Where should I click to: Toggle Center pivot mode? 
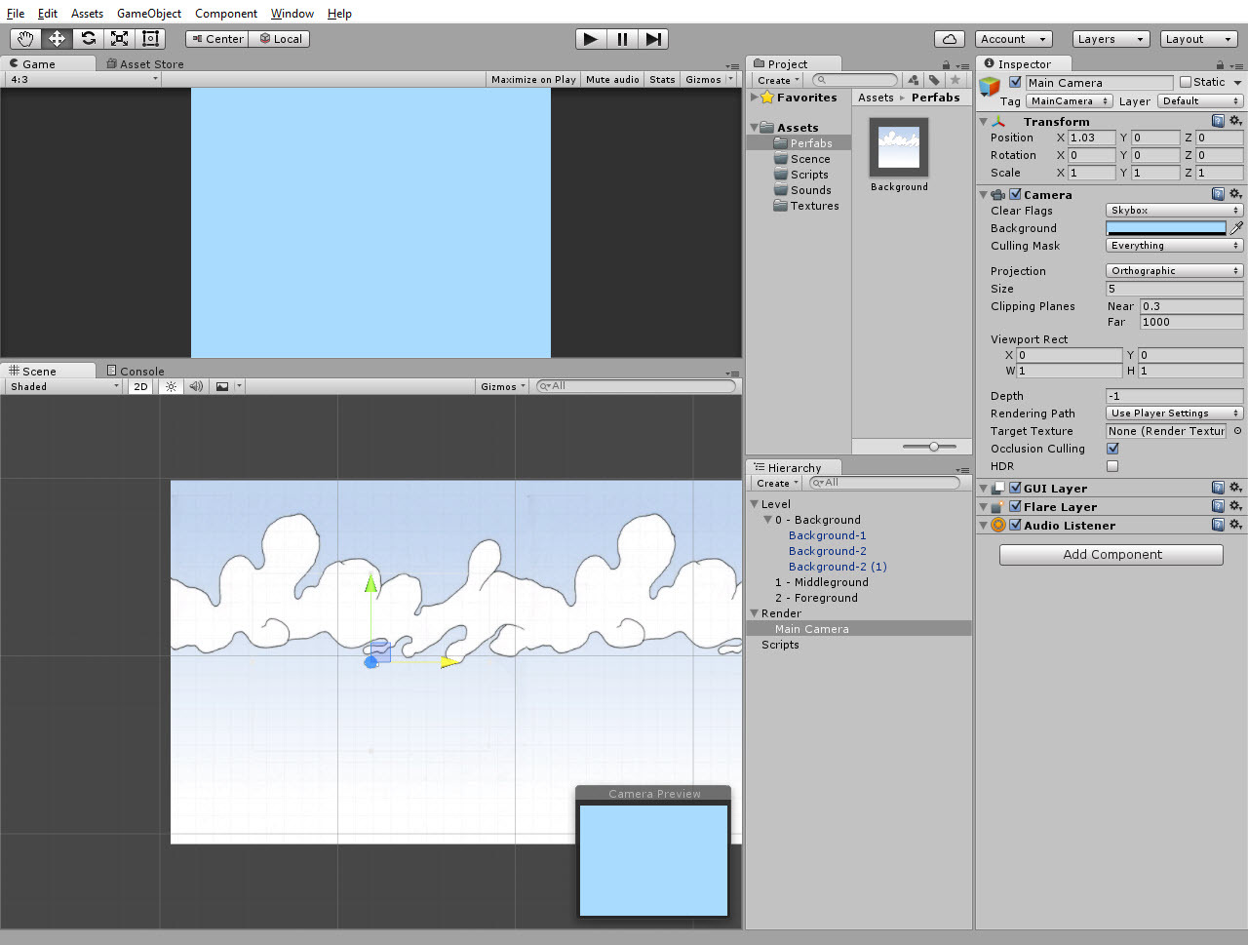click(217, 39)
